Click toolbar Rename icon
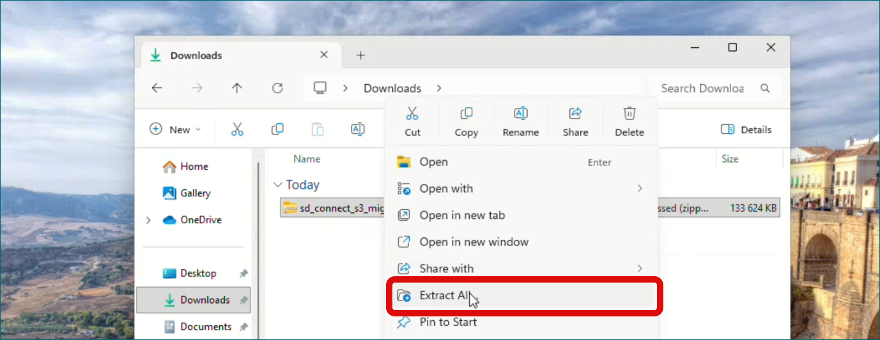The image size is (880, 340). (x=358, y=129)
